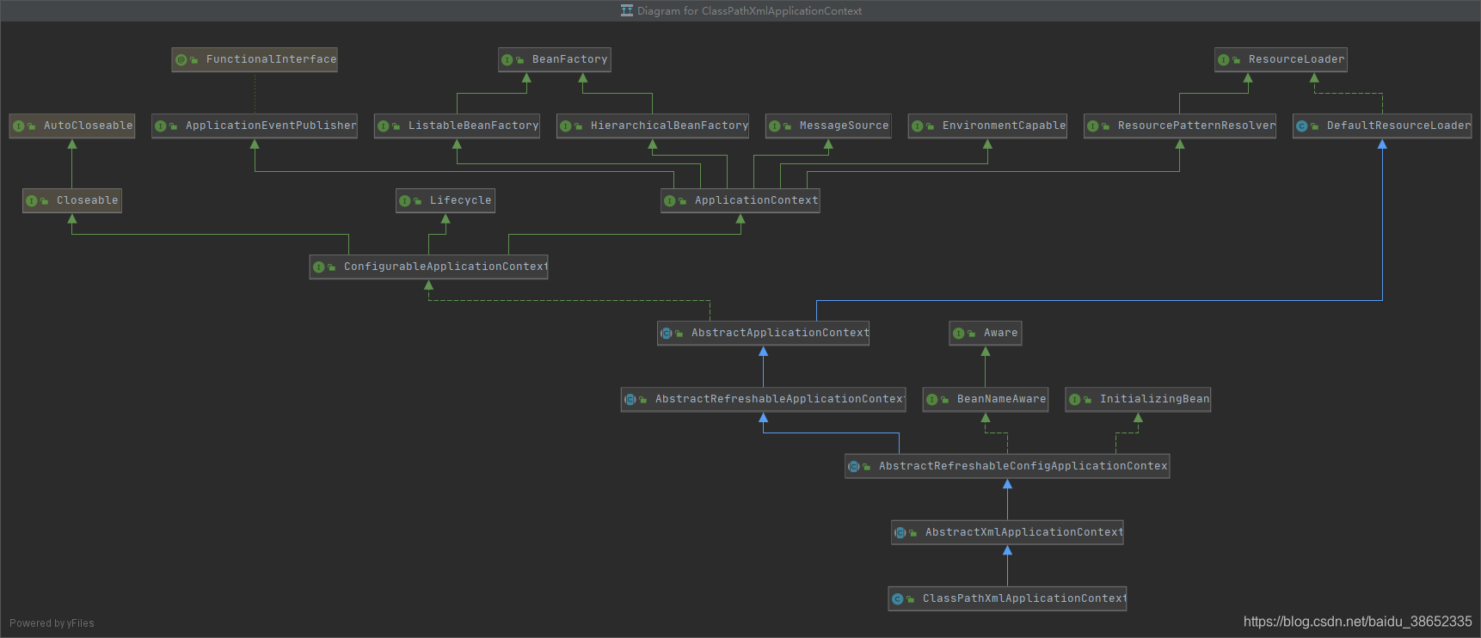Click the ConfigurableApplicationContext interface icon
Screen dimensions: 1481x638
coord(319,267)
